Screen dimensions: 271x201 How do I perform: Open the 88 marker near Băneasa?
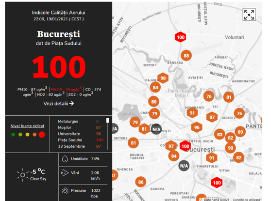point(186,56)
